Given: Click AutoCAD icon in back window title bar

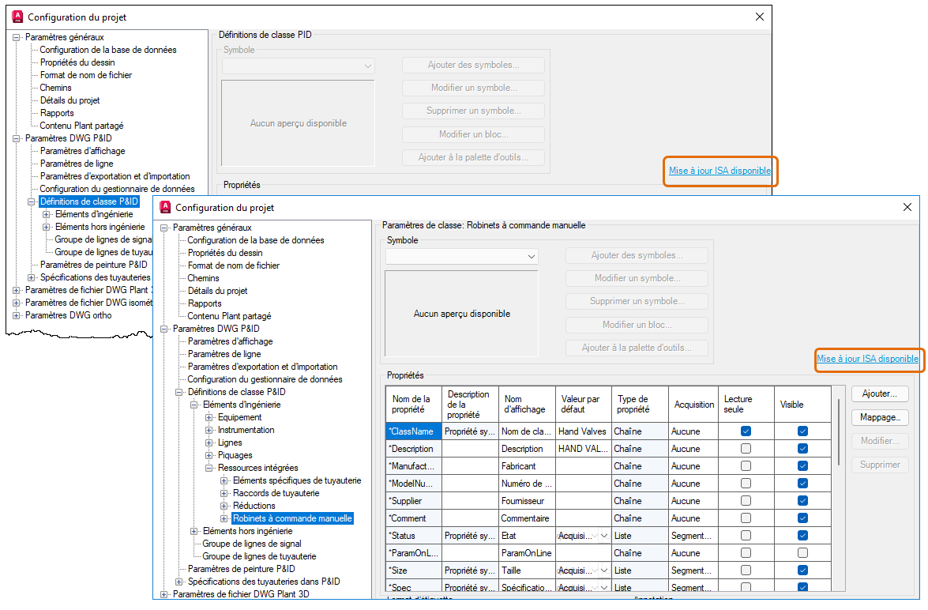Looking at the screenshot, I should (x=17, y=17).
